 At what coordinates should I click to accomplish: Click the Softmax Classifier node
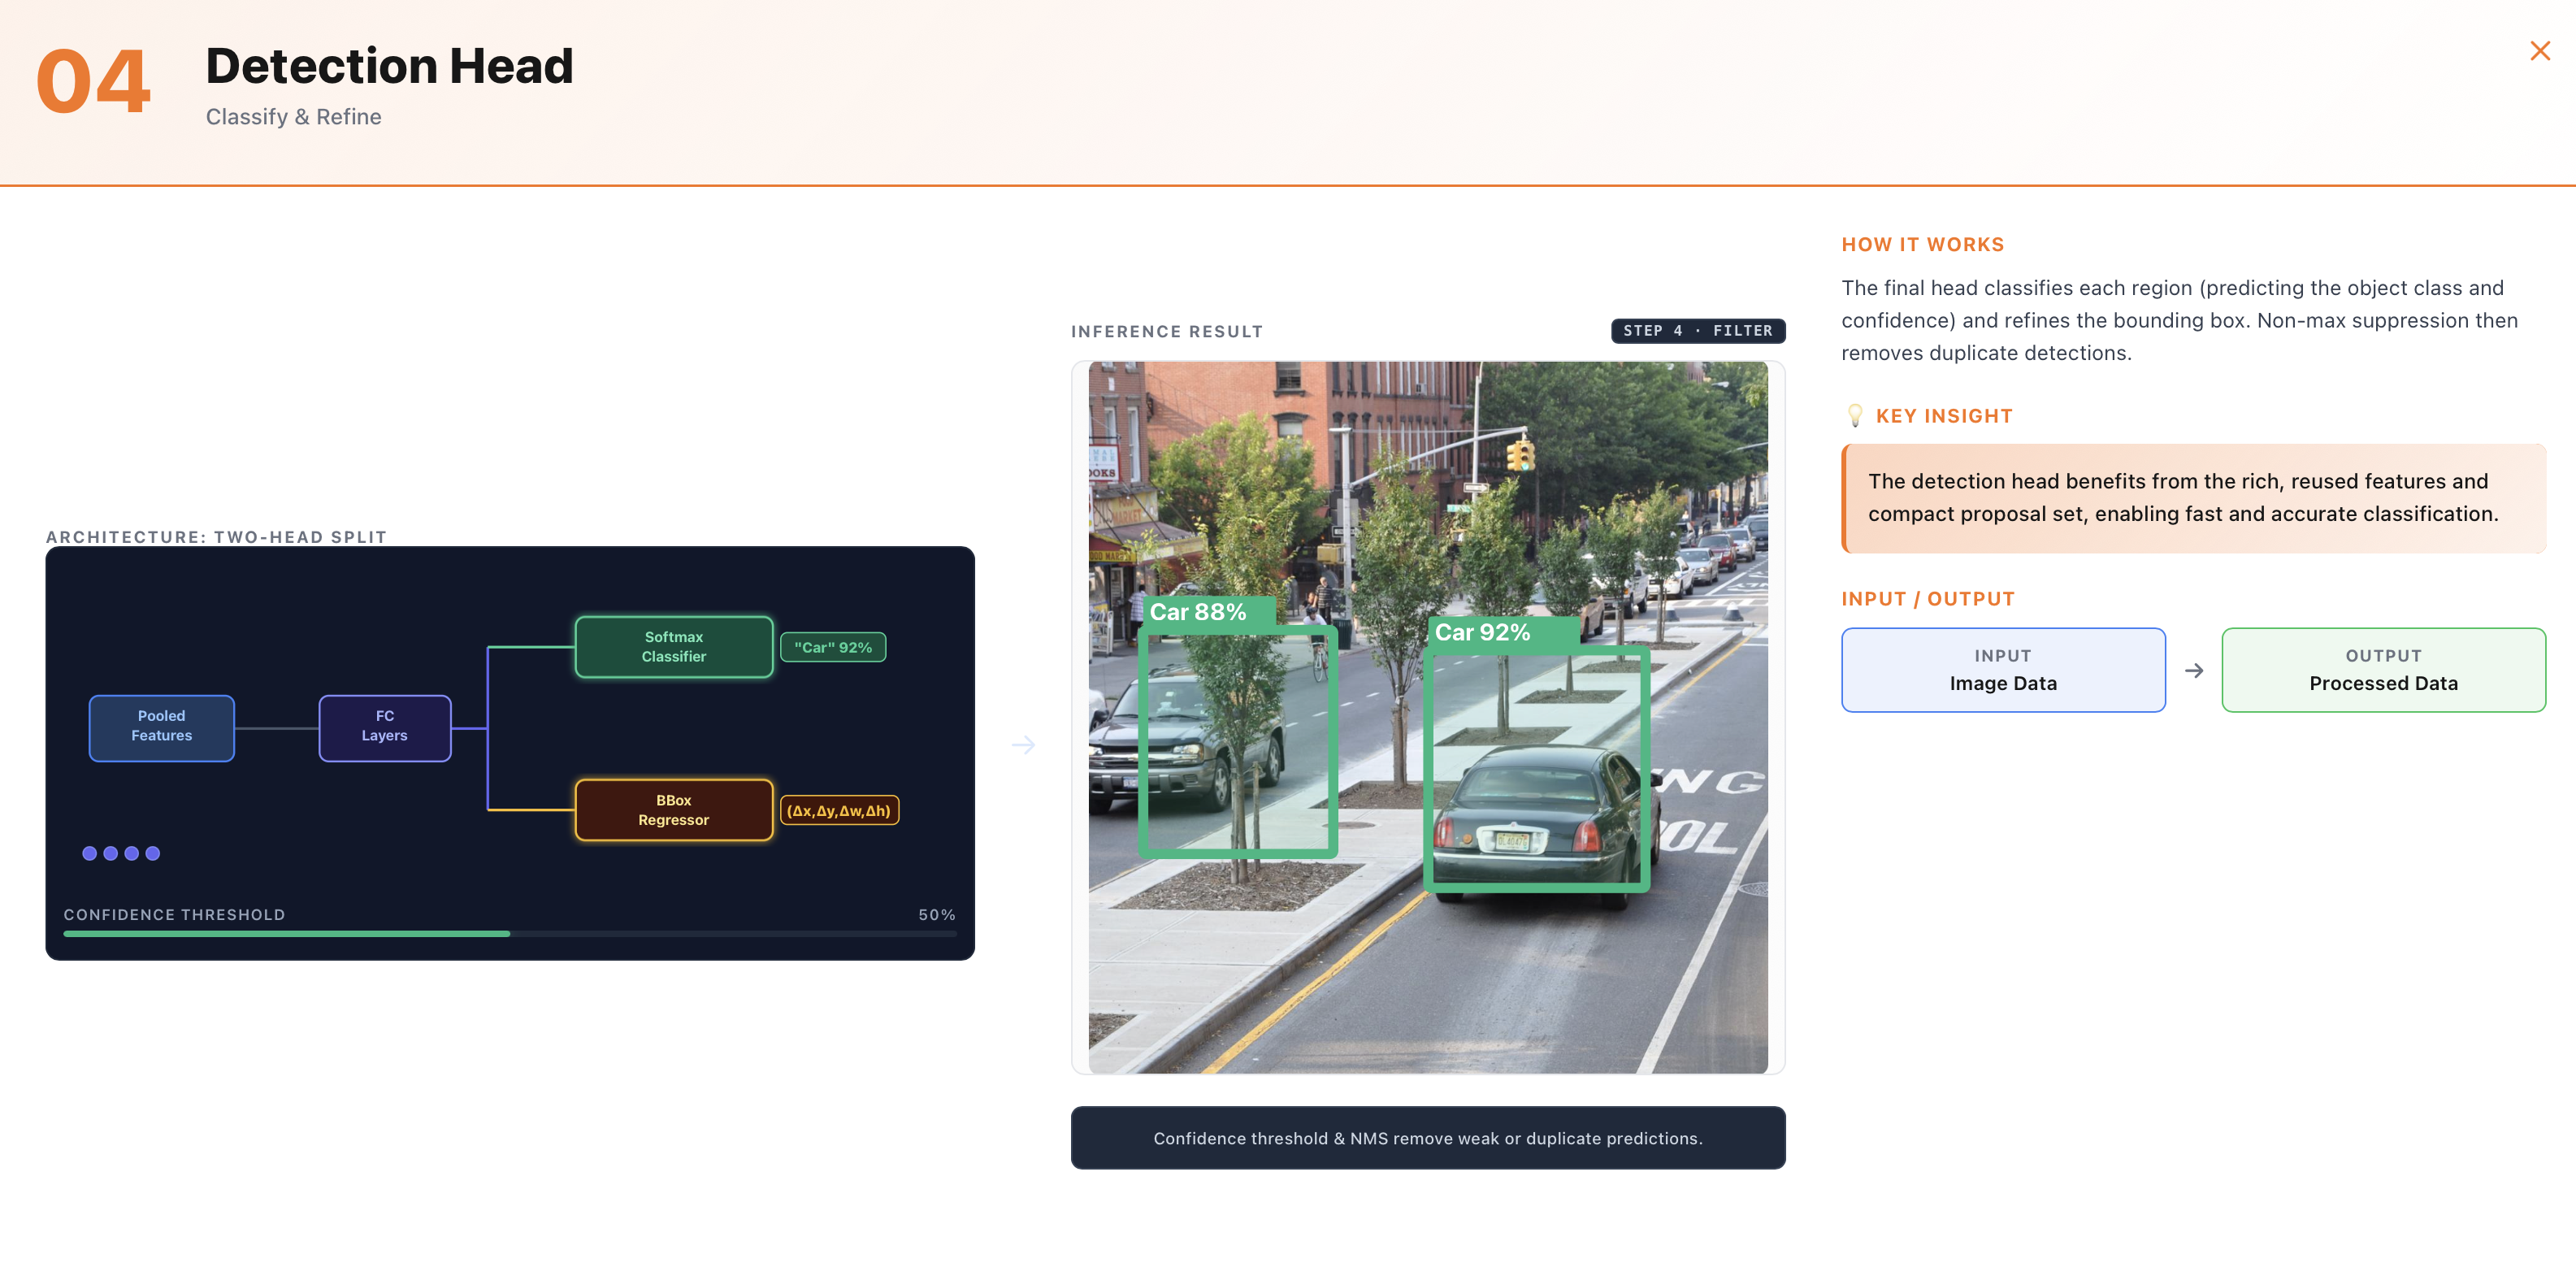(673, 647)
